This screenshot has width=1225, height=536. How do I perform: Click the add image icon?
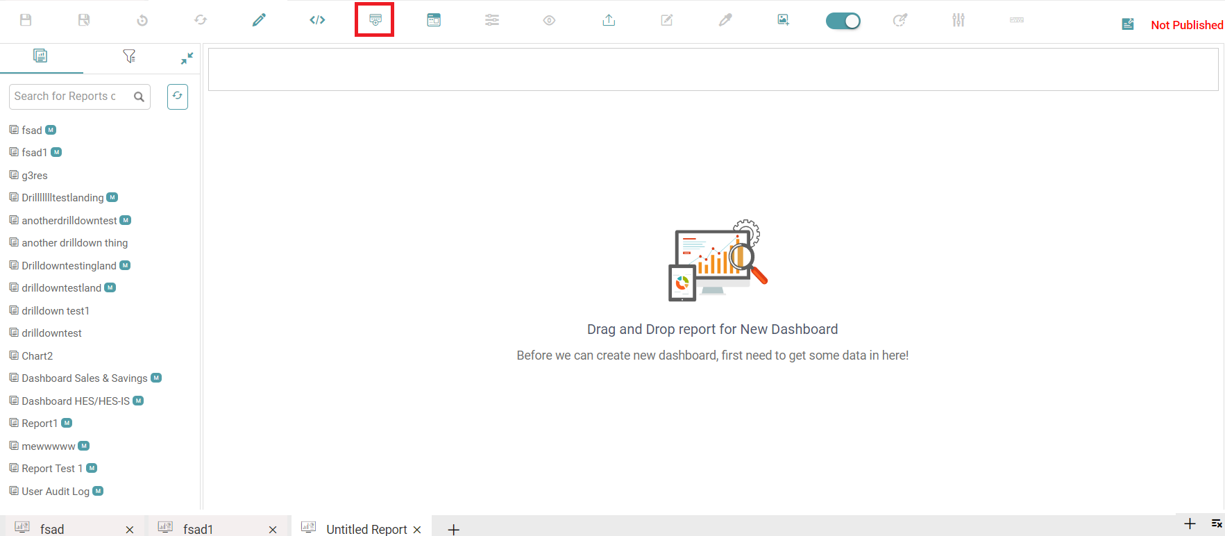click(x=784, y=20)
